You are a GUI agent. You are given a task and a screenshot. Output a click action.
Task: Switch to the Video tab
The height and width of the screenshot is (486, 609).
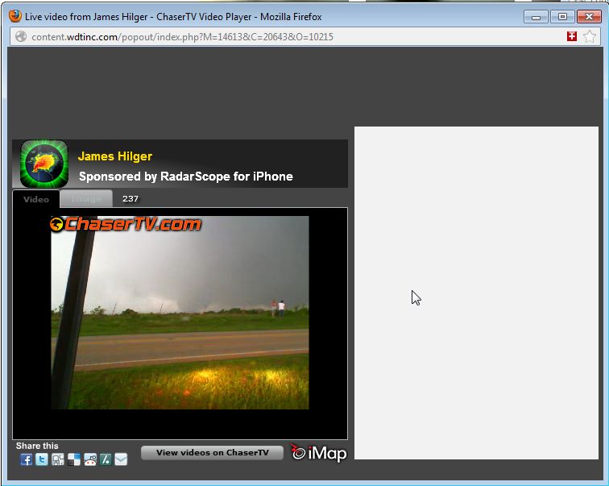pyautogui.click(x=35, y=199)
